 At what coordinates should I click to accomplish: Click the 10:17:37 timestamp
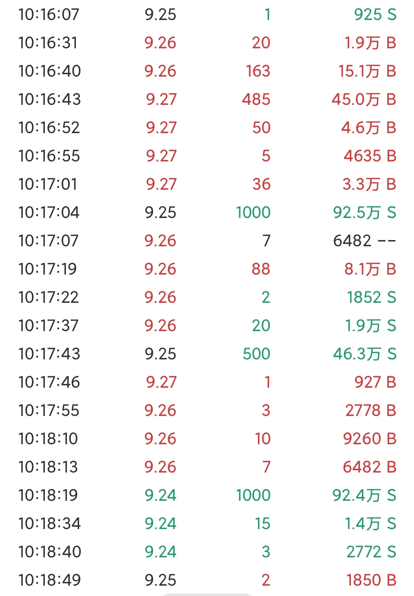49,326
